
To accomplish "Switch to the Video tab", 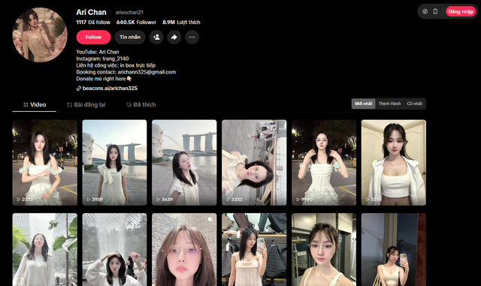I will click(35, 104).
